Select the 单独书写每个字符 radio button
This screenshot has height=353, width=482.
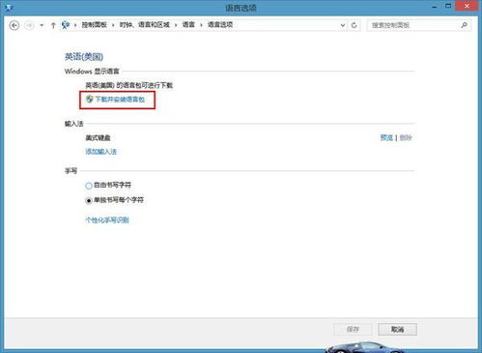click(x=89, y=200)
